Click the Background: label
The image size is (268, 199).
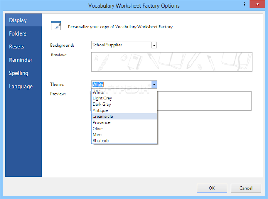pos(62,46)
